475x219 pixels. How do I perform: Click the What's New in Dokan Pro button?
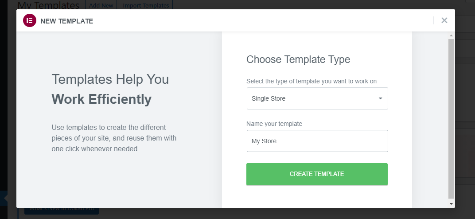click(62, 210)
